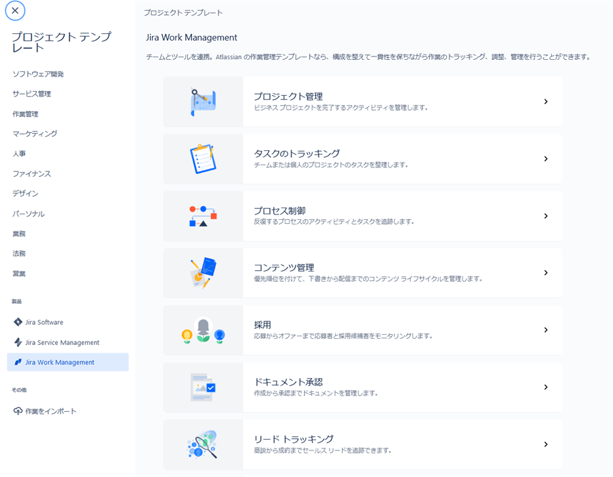Choose the プロジェクト管理 template title
This screenshot has width=613, height=477.
(288, 96)
